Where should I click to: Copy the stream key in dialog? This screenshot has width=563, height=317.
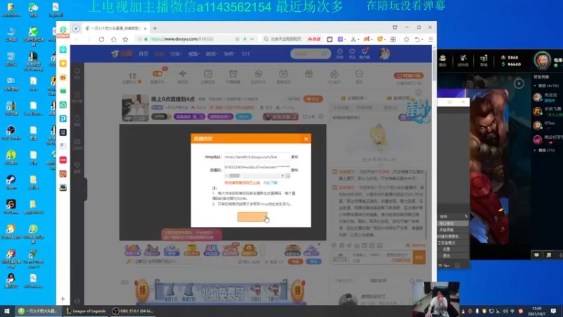pyautogui.click(x=294, y=170)
